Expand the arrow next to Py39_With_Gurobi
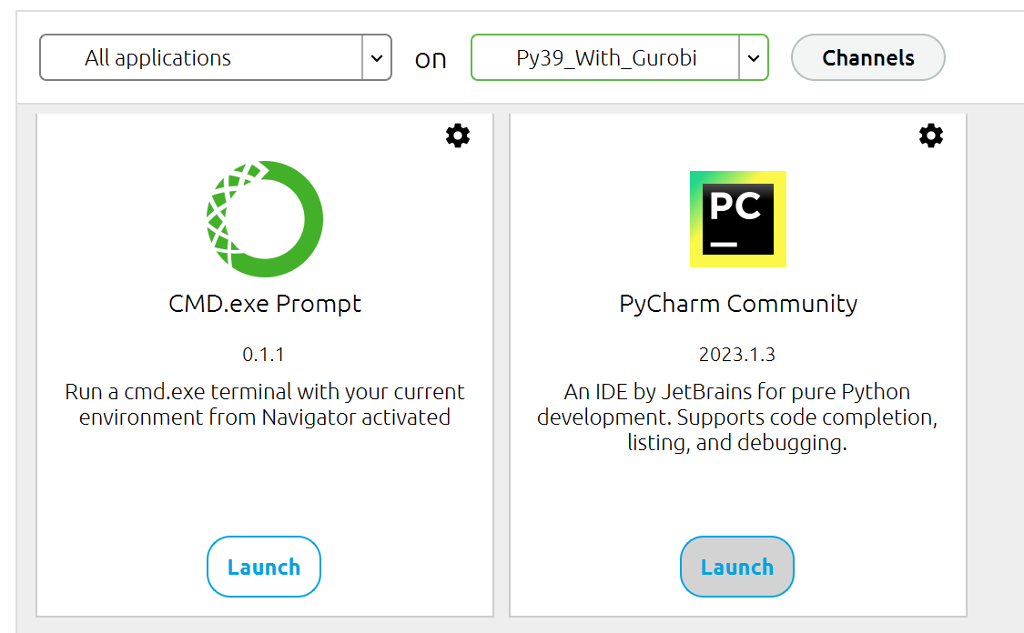Viewport: 1024px width, 633px height. [753, 58]
